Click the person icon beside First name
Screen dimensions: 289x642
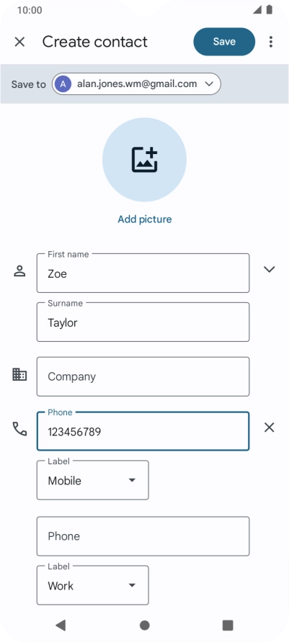click(19, 271)
